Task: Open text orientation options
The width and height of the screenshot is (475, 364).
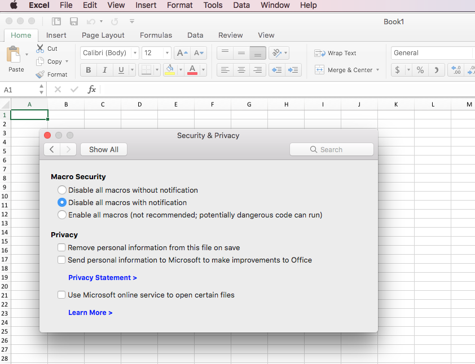Action: pyautogui.click(x=279, y=53)
